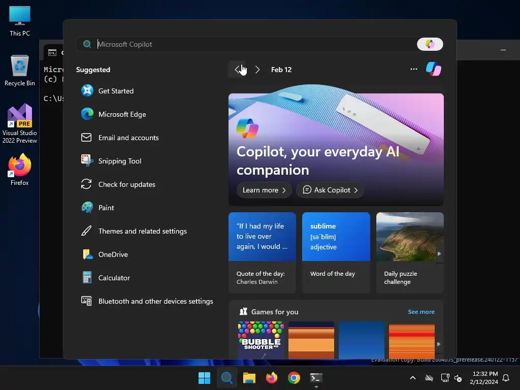Open Copilot logo beside the options menu
Image resolution: width=520 pixels, height=390 pixels.
pos(434,69)
